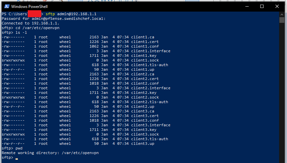Click the client2.tls-auth filename
The height and width of the screenshot is (163, 287).
[150, 102]
